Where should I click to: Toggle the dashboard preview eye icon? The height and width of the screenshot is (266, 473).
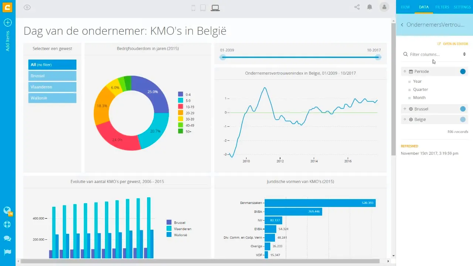pyautogui.click(x=27, y=7)
